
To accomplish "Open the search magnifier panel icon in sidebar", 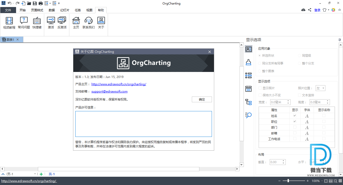I will (x=249, y=115).
